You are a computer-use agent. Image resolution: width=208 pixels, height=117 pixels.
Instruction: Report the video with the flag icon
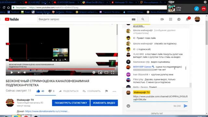pos(106,91)
